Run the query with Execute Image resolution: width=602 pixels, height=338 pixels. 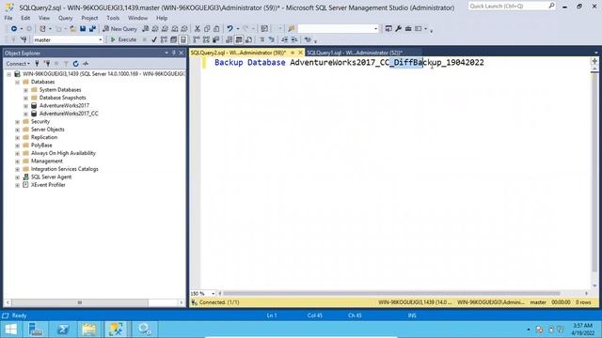[x=123, y=39]
